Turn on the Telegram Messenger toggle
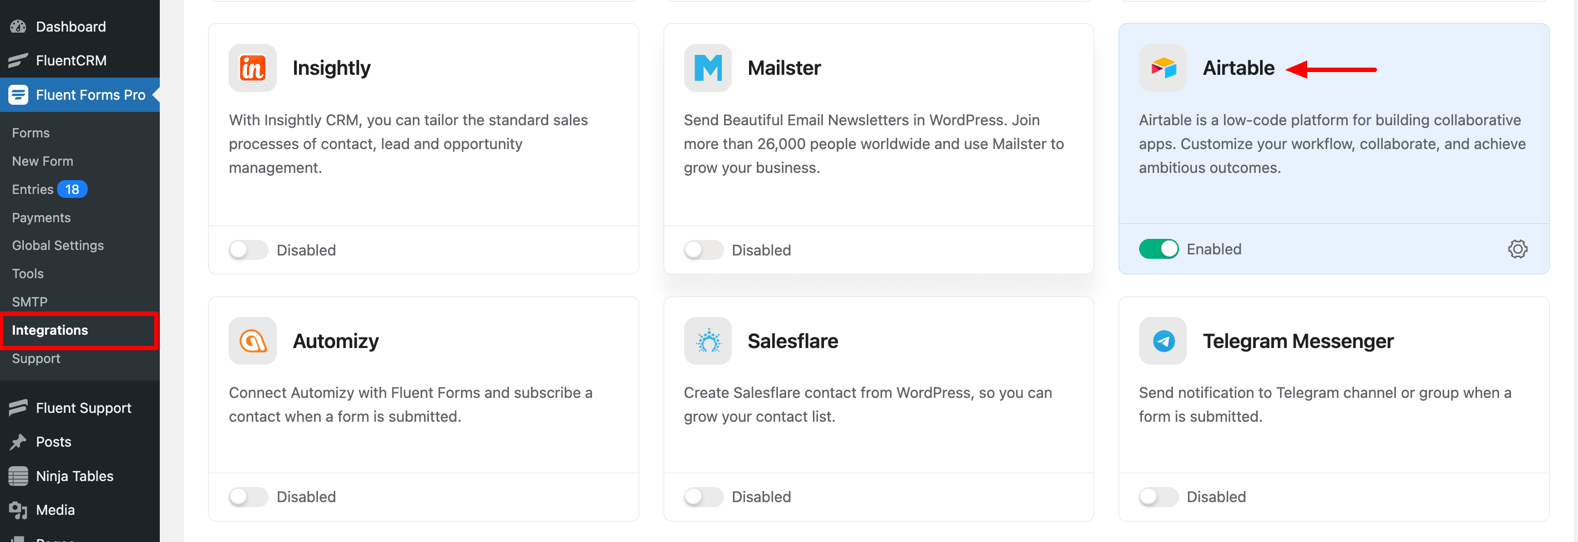The height and width of the screenshot is (542, 1578). pyautogui.click(x=1158, y=497)
